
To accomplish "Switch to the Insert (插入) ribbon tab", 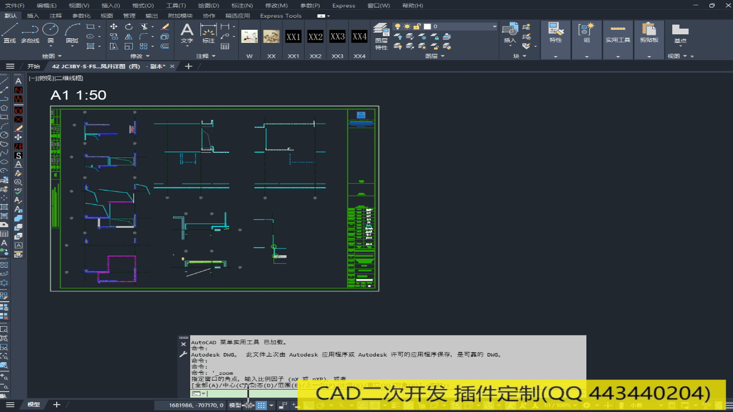I will (33, 16).
